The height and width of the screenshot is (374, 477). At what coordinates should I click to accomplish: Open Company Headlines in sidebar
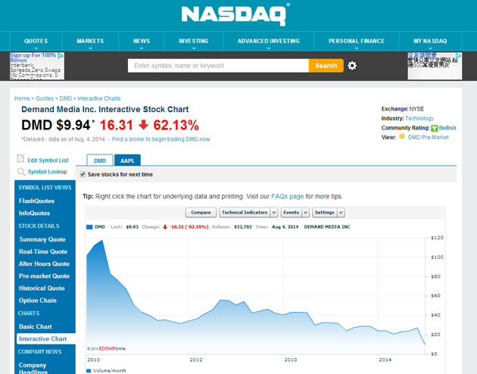(x=33, y=368)
